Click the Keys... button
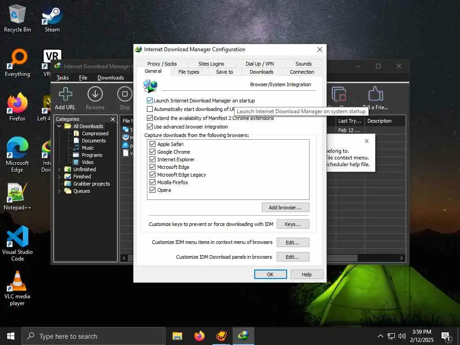The width and height of the screenshot is (460, 345). tap(293, 224)
